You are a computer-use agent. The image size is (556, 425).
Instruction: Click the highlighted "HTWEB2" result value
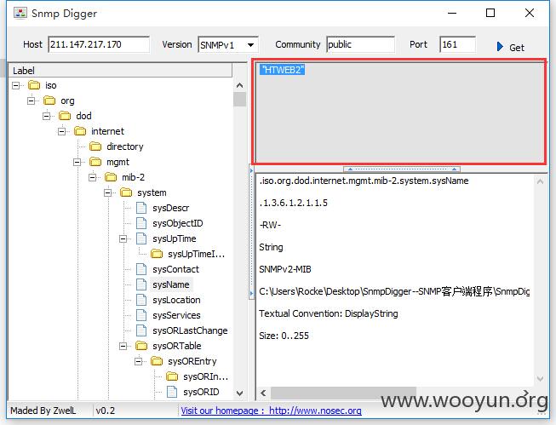282,70
